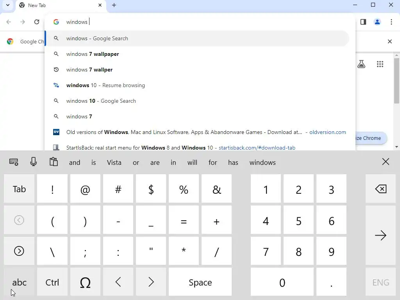Open the tab search dropdown arrow

coord(8,5)
